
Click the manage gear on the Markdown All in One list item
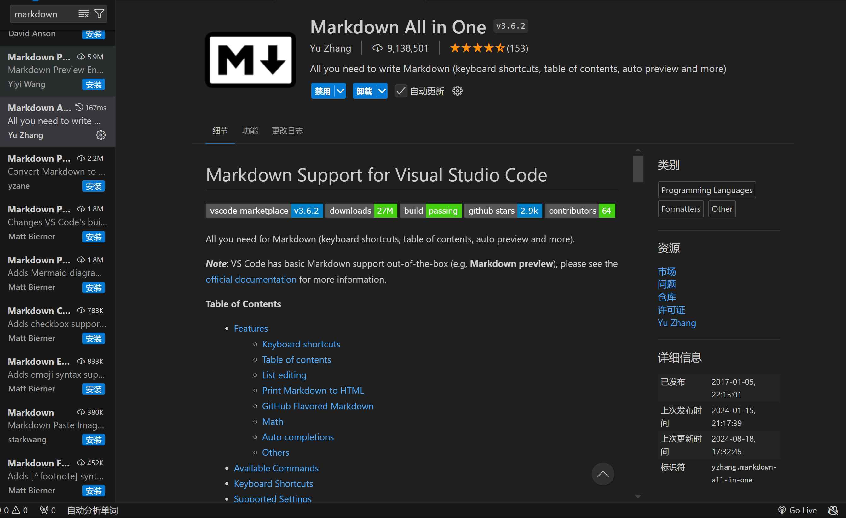(x=101, y=135)
